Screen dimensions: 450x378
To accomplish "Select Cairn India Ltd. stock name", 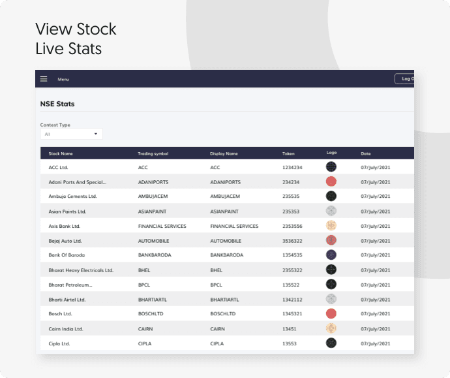I will (x=66, y=329).
